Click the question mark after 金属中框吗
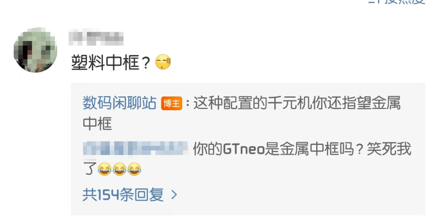This screenshot has width=439, height=223. 361,149
